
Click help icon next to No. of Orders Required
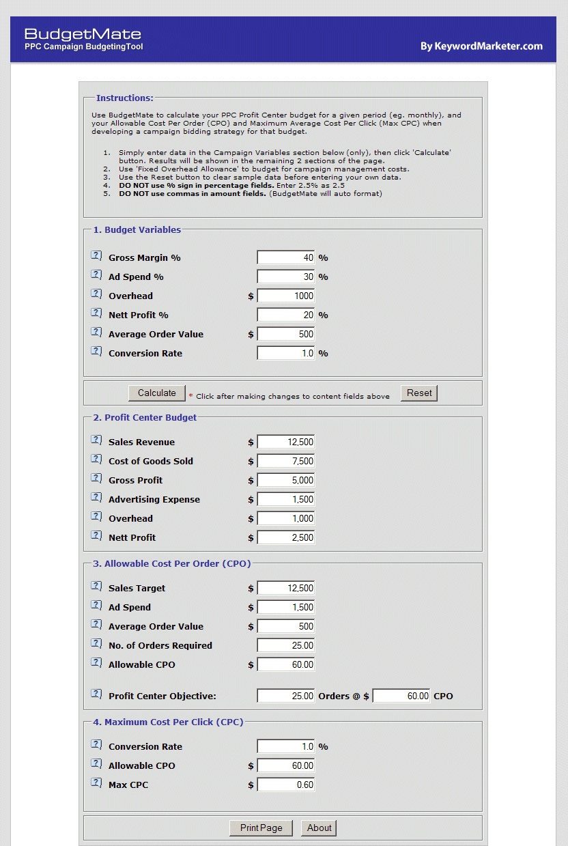click(96, 644)
